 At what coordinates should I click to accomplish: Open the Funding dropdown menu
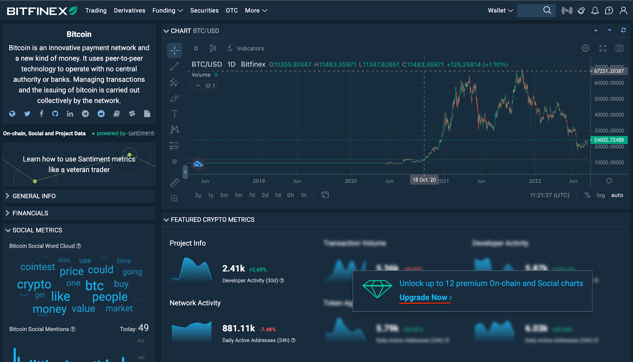(x=168, y=10)
